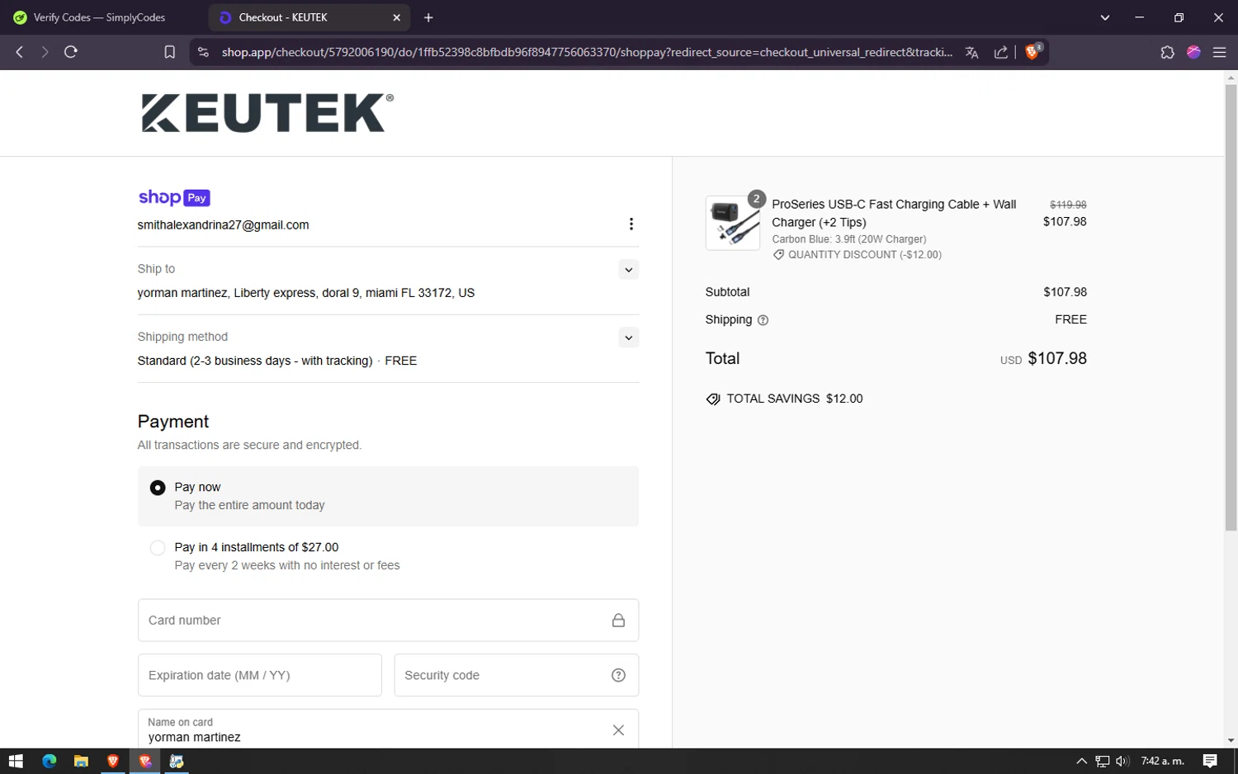Click the Total Savings tag icon
Viewport: 1238px width, 774px height.
pos(713,399)
